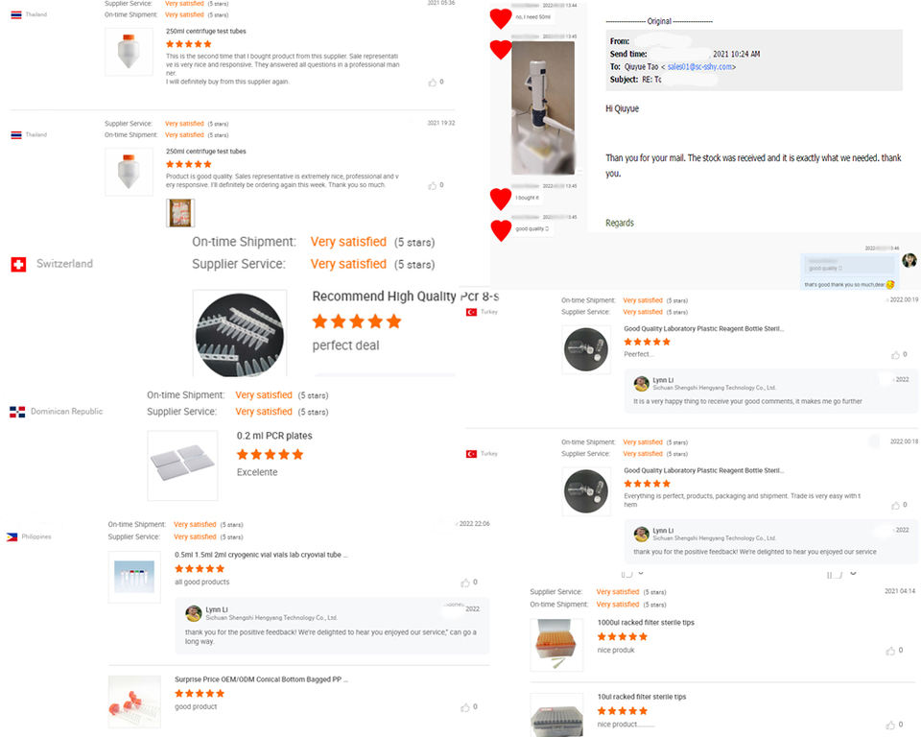Open the 1000ul racked filter tips thumbnail
921x737 pixels.
coord(556,645)
